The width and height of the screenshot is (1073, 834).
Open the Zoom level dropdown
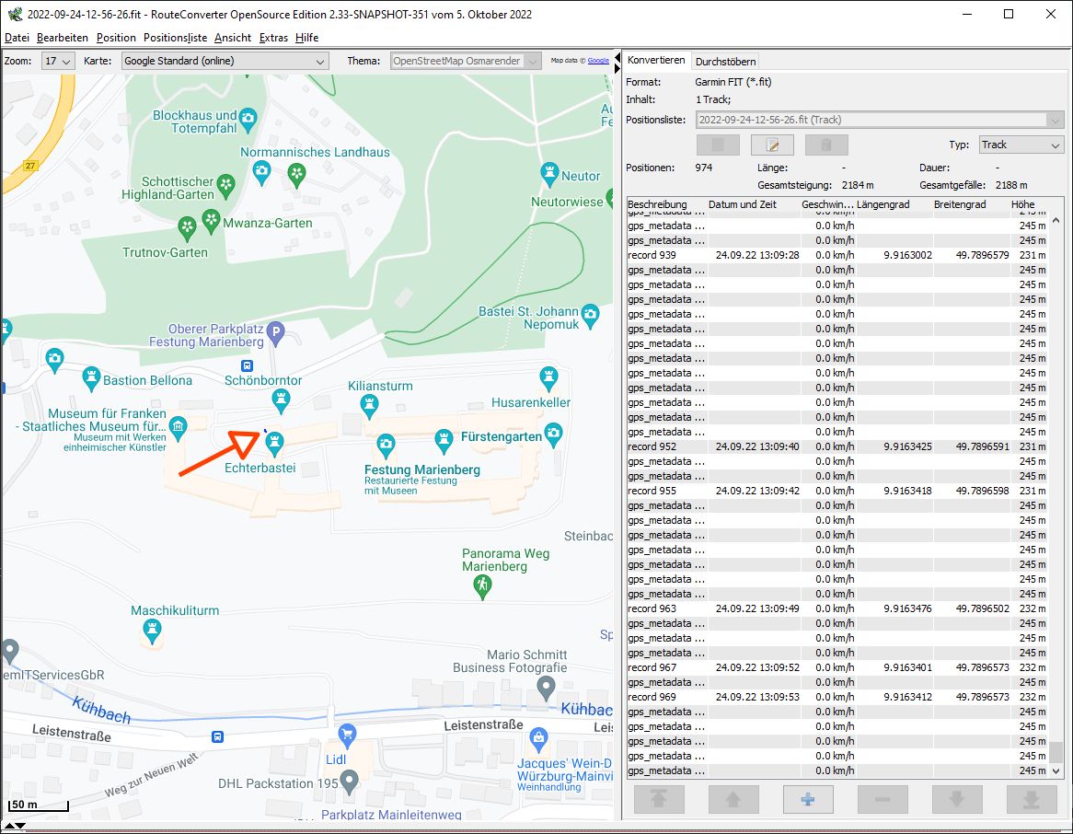[x=58, y=61]
